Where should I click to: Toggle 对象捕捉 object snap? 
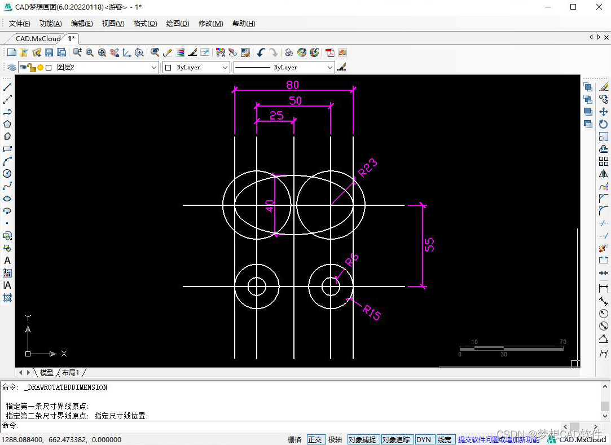pos(362,439)
